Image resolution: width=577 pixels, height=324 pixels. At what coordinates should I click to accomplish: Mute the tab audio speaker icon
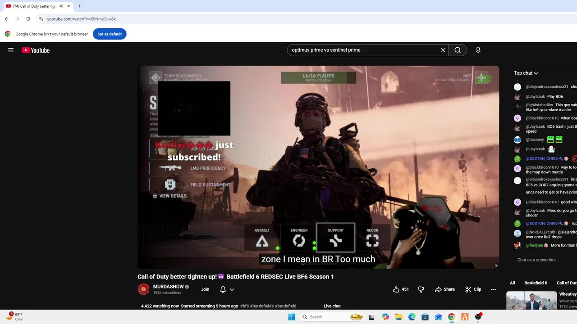click(x=61, y=6)
